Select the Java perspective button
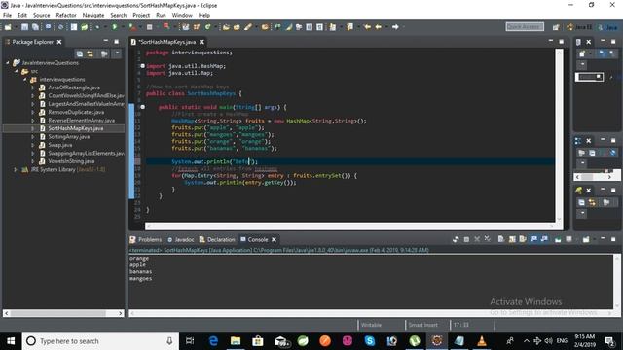 tap(607, 27)
